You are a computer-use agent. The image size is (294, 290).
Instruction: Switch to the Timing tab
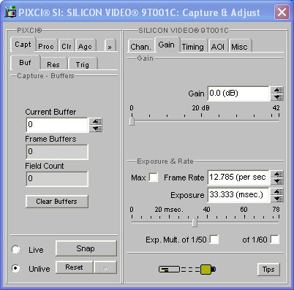pyautogui.click(x=193, y=47)
